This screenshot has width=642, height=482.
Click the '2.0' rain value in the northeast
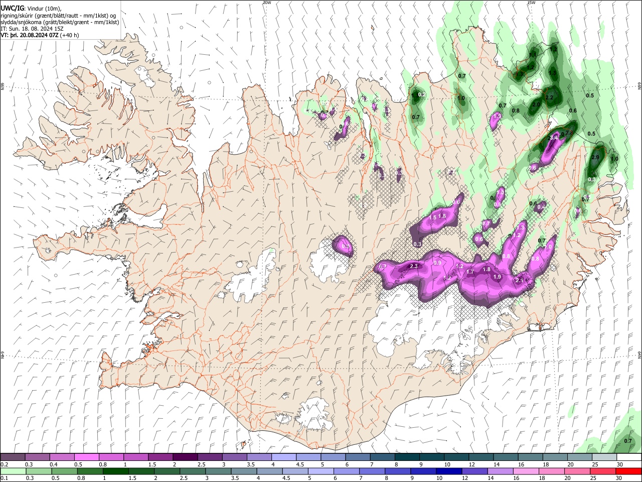(536, 104)
